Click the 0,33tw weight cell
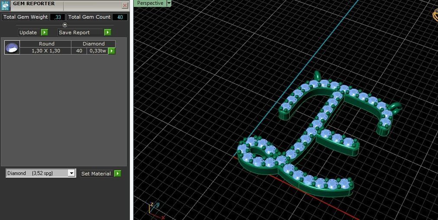 tap(97, 51)
